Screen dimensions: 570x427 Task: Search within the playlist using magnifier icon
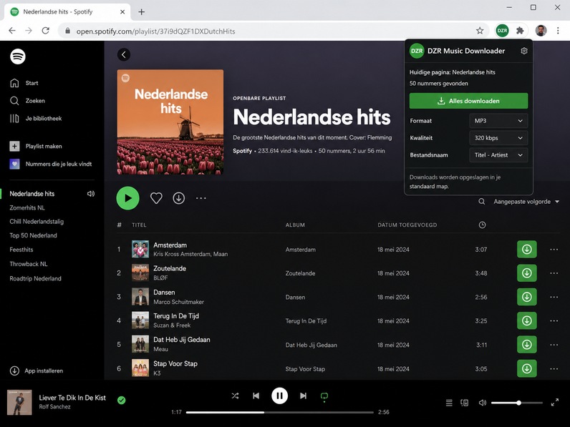[482, 202]
